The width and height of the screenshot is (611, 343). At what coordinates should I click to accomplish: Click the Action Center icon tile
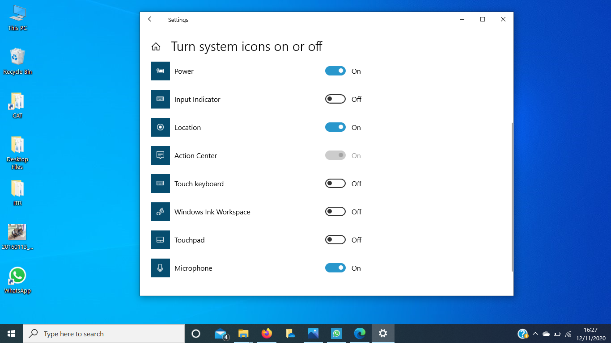tap(161, 155)
